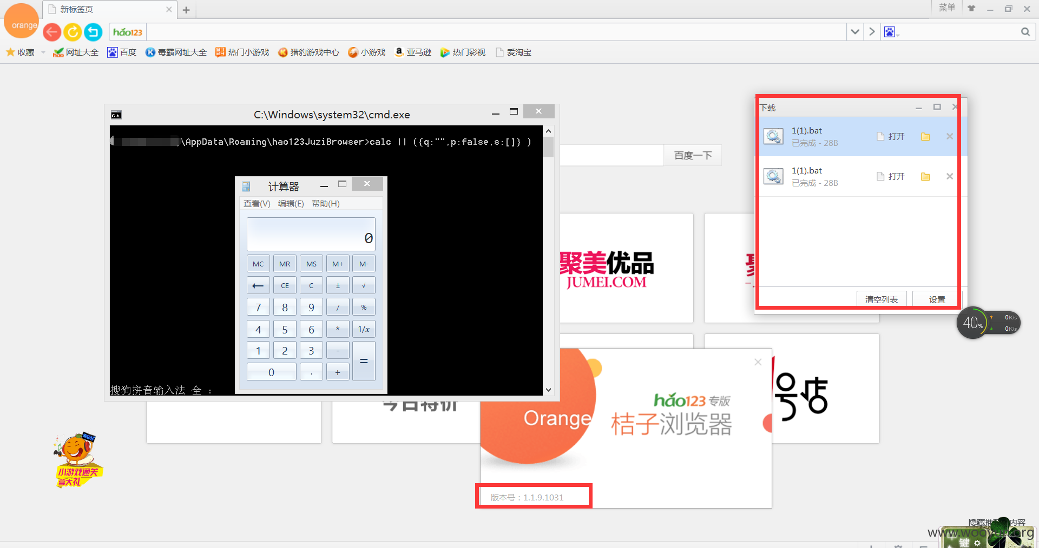Click calculator digit 0 button
This screenshot has height=548, width=1039.
[272, 372]
